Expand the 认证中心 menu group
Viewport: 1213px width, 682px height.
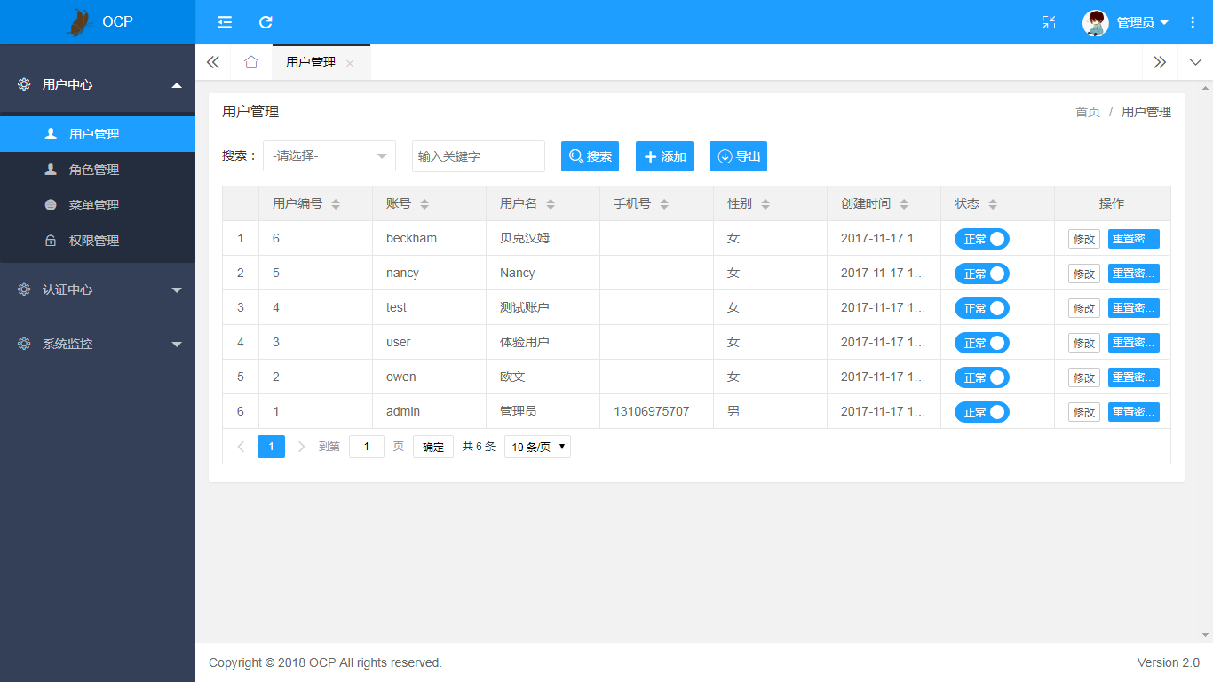pyautogui.click(x=98, y=289)
